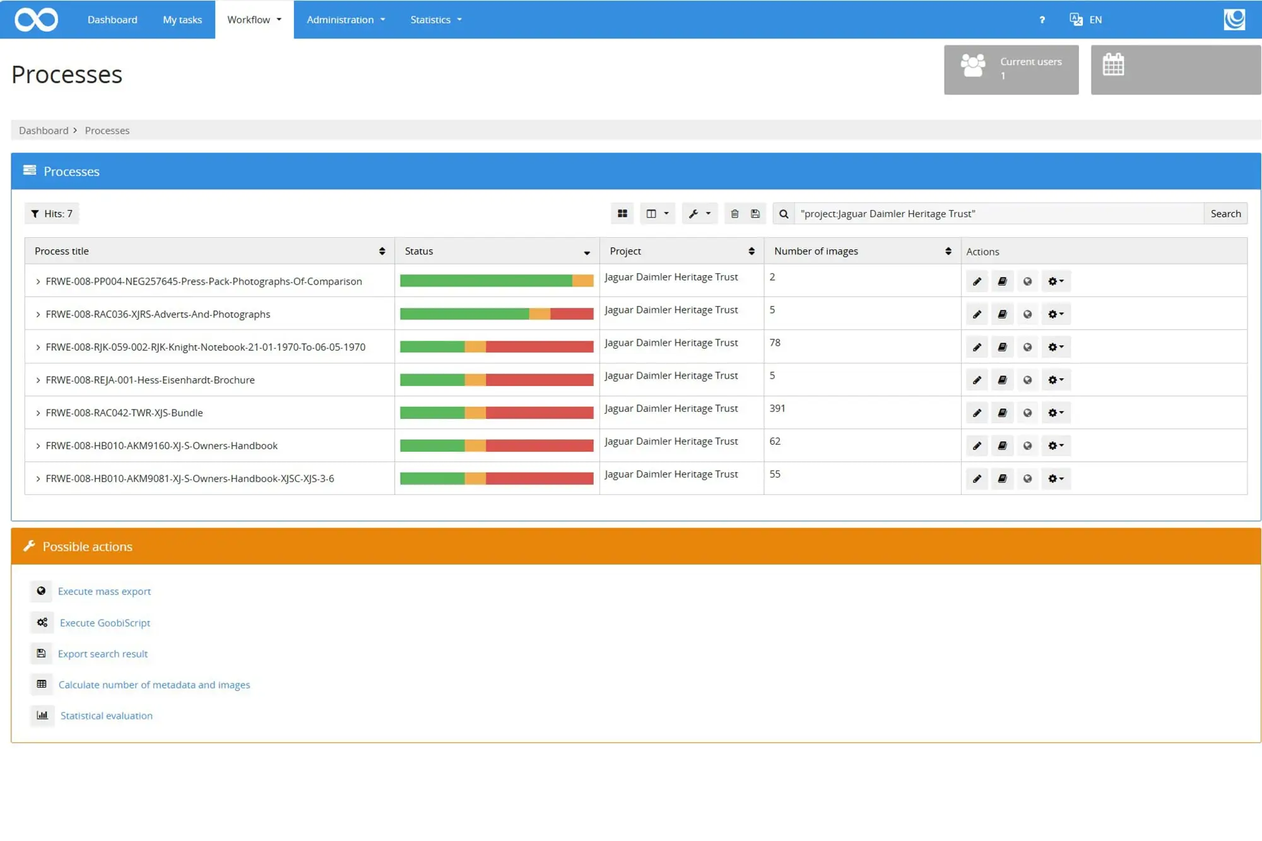
Task: Click export globe icon for Hess-Eisenhardt-Brochure row
Action: (1027, 380)
